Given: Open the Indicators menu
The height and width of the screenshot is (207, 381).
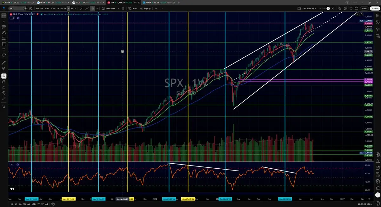Looking at the screenshot, I should pyautogui.click(x=108, y=8).
